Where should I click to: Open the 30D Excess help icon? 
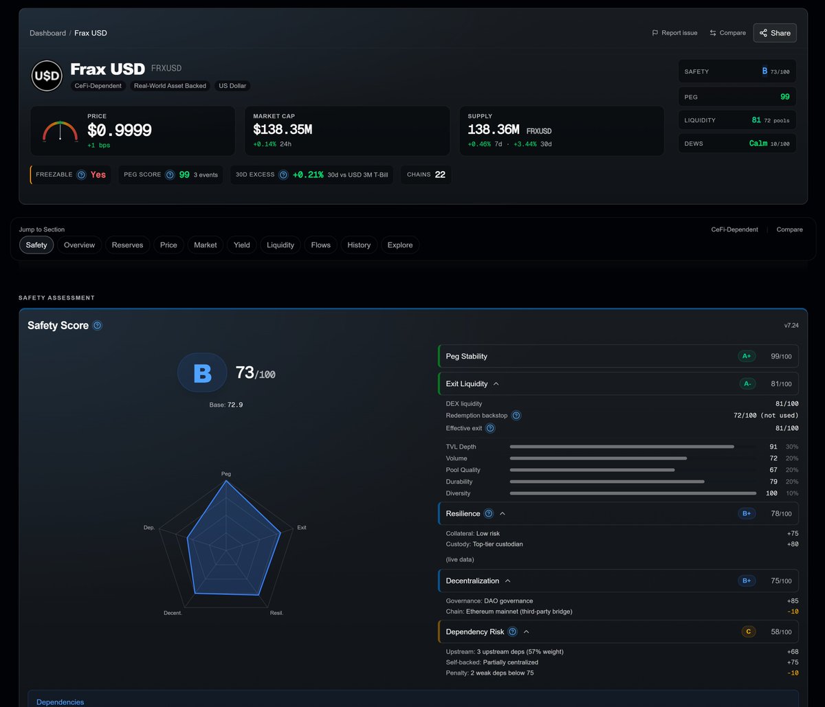coord(283,175)
